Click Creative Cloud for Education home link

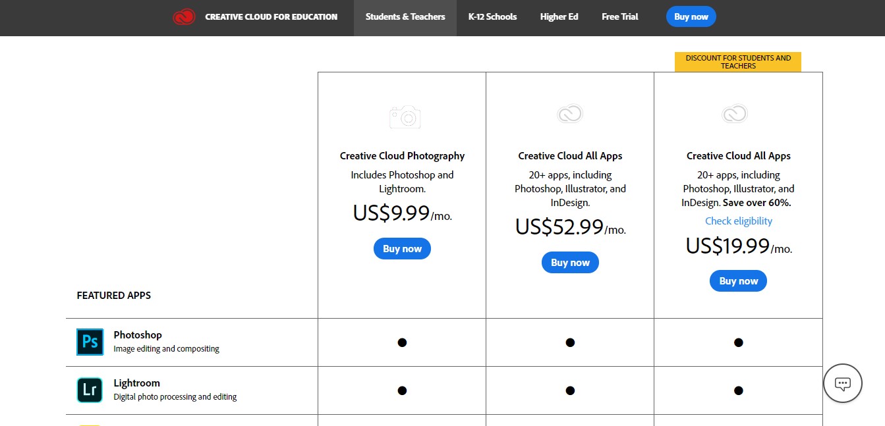(271, 16)
